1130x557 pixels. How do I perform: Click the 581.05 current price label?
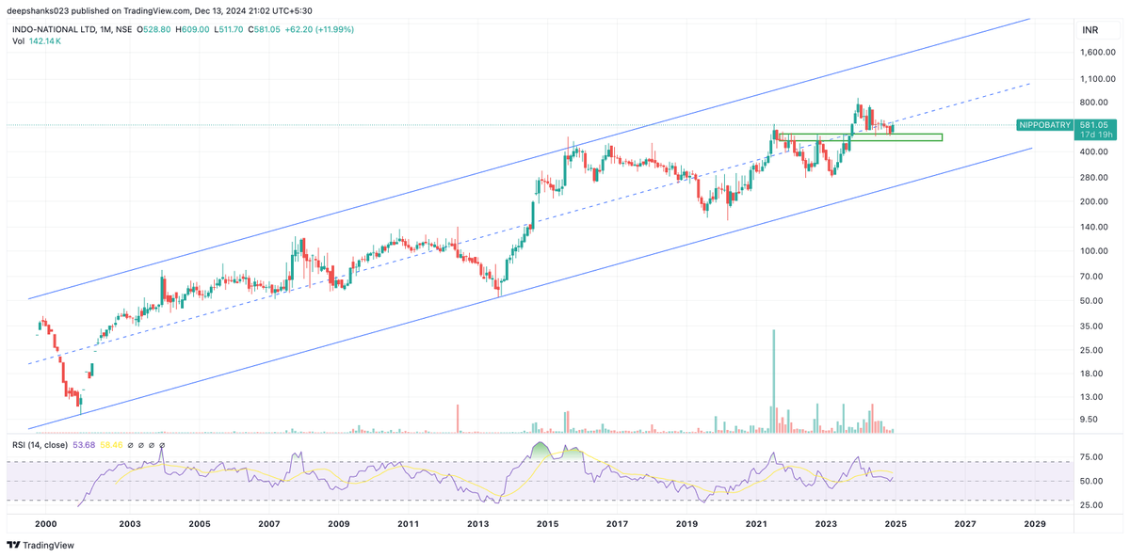pos(1093,125)
